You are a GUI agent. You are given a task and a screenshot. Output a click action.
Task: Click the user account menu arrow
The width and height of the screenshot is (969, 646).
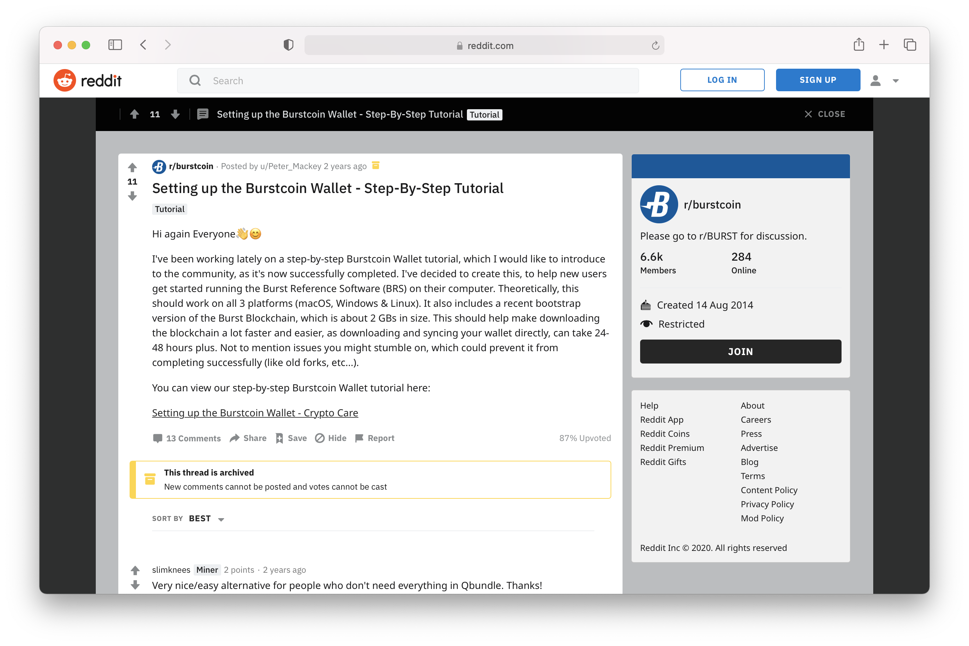[x=895, y=80]
